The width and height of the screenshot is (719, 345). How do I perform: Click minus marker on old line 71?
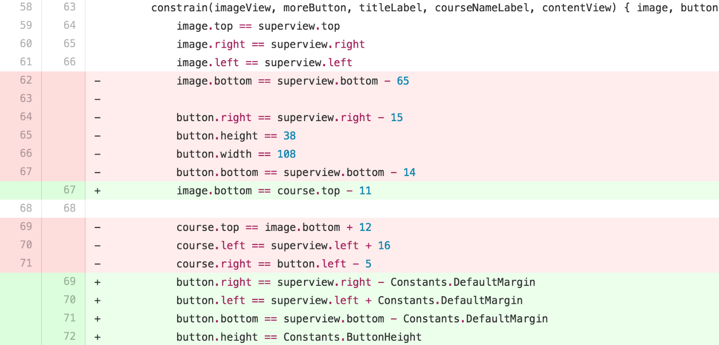pos(98,263)
